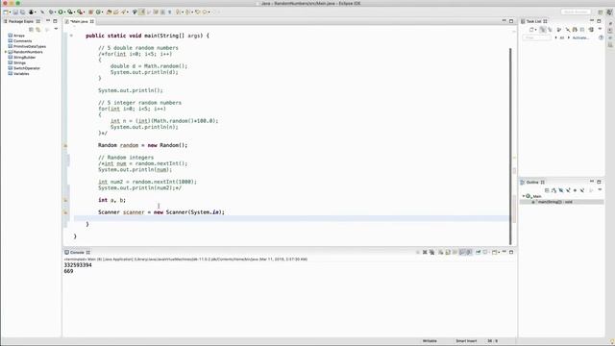Toggle Categorized presentation in Task List
The image size is (615, 346).
(x=543, y=30)
